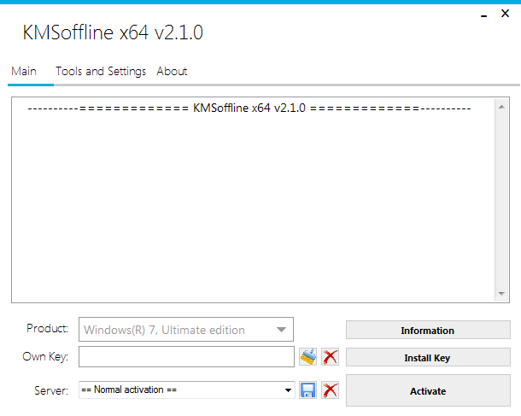
Task: Open the Product edition dropdown
Action: [x=281, y=330]
